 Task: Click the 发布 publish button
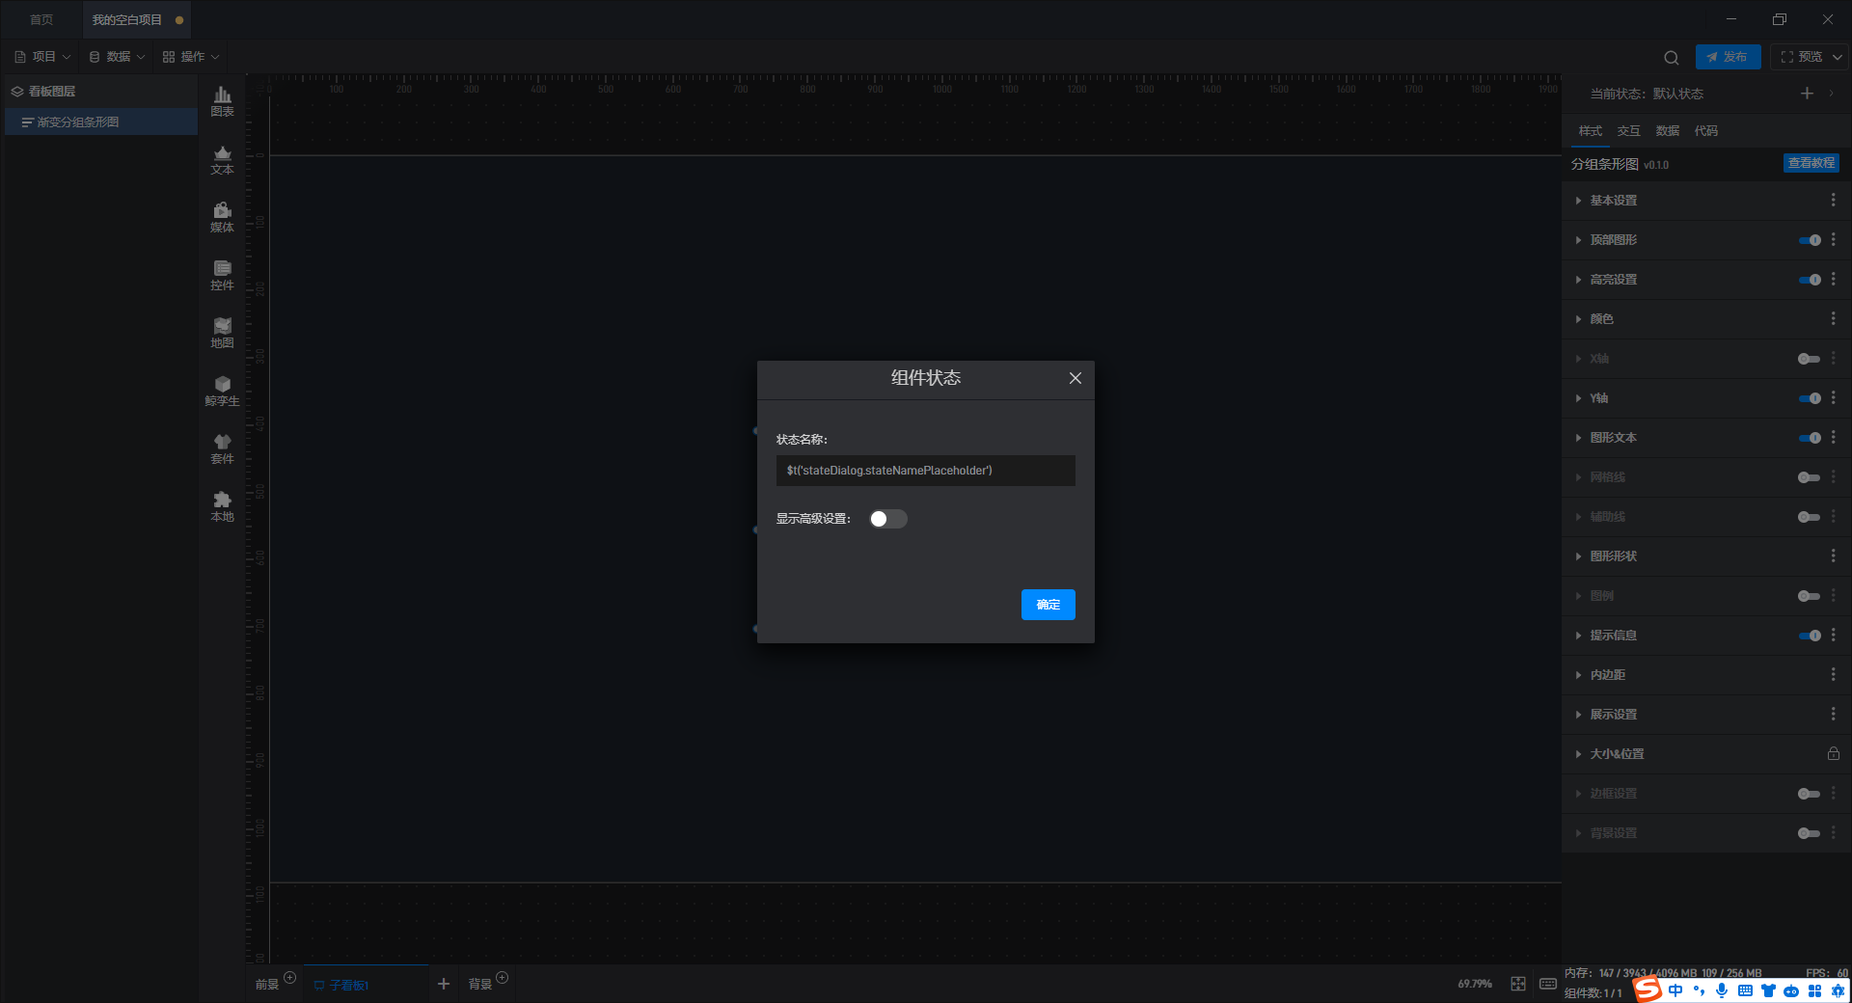coord(1728,57)
